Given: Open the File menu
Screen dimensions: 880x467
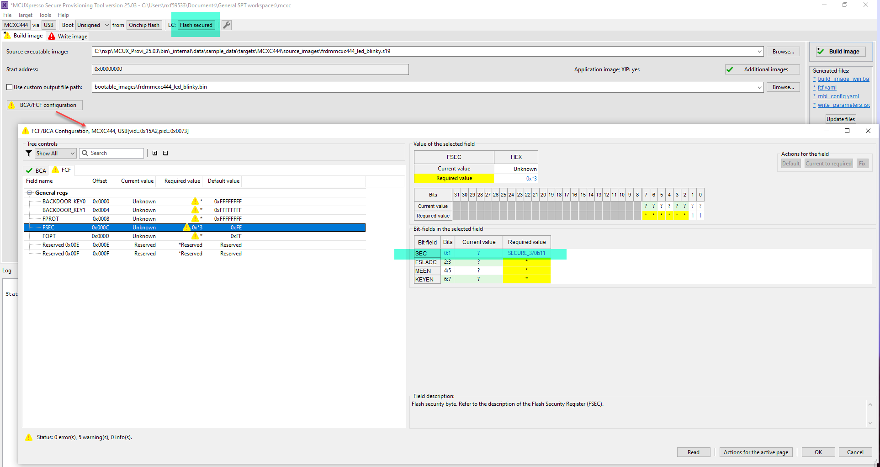Looking at the screenshot, I should click(7, 15).
